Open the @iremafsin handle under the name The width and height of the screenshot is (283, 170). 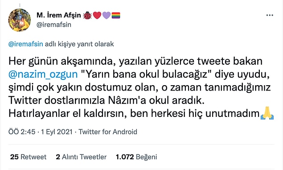(x=54, y=25)
